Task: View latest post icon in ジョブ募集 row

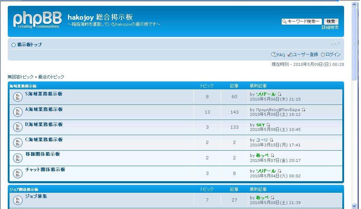Action: click(273, 197)
